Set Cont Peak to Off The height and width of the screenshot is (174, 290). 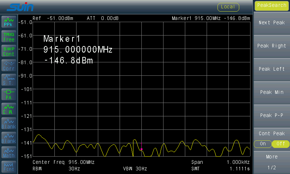coord(280,144)
